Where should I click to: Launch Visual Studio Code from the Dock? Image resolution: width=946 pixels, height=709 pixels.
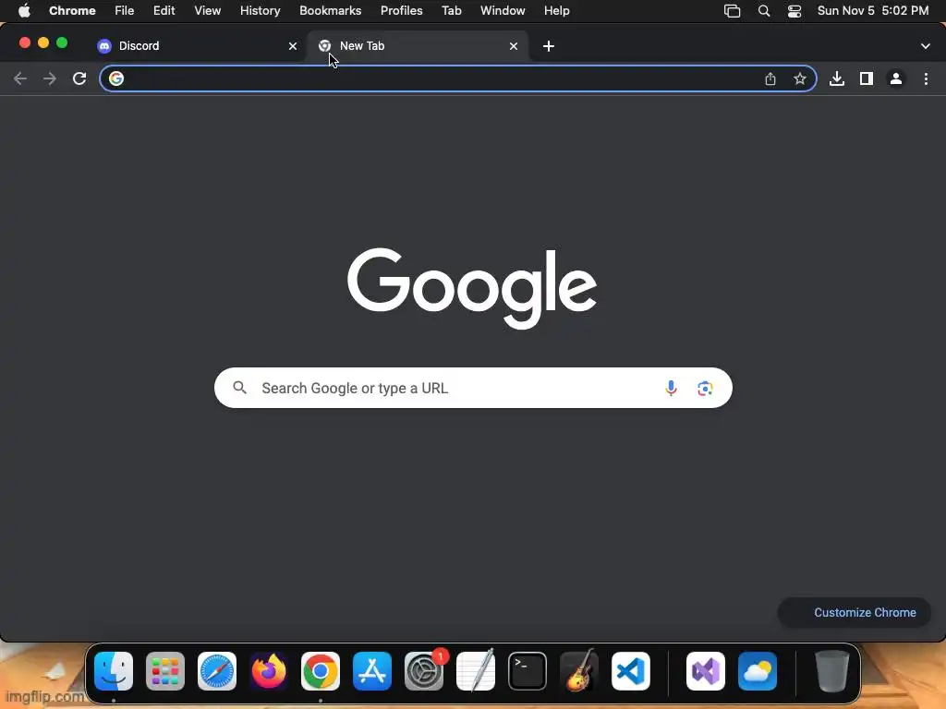(x=631, y=671)
